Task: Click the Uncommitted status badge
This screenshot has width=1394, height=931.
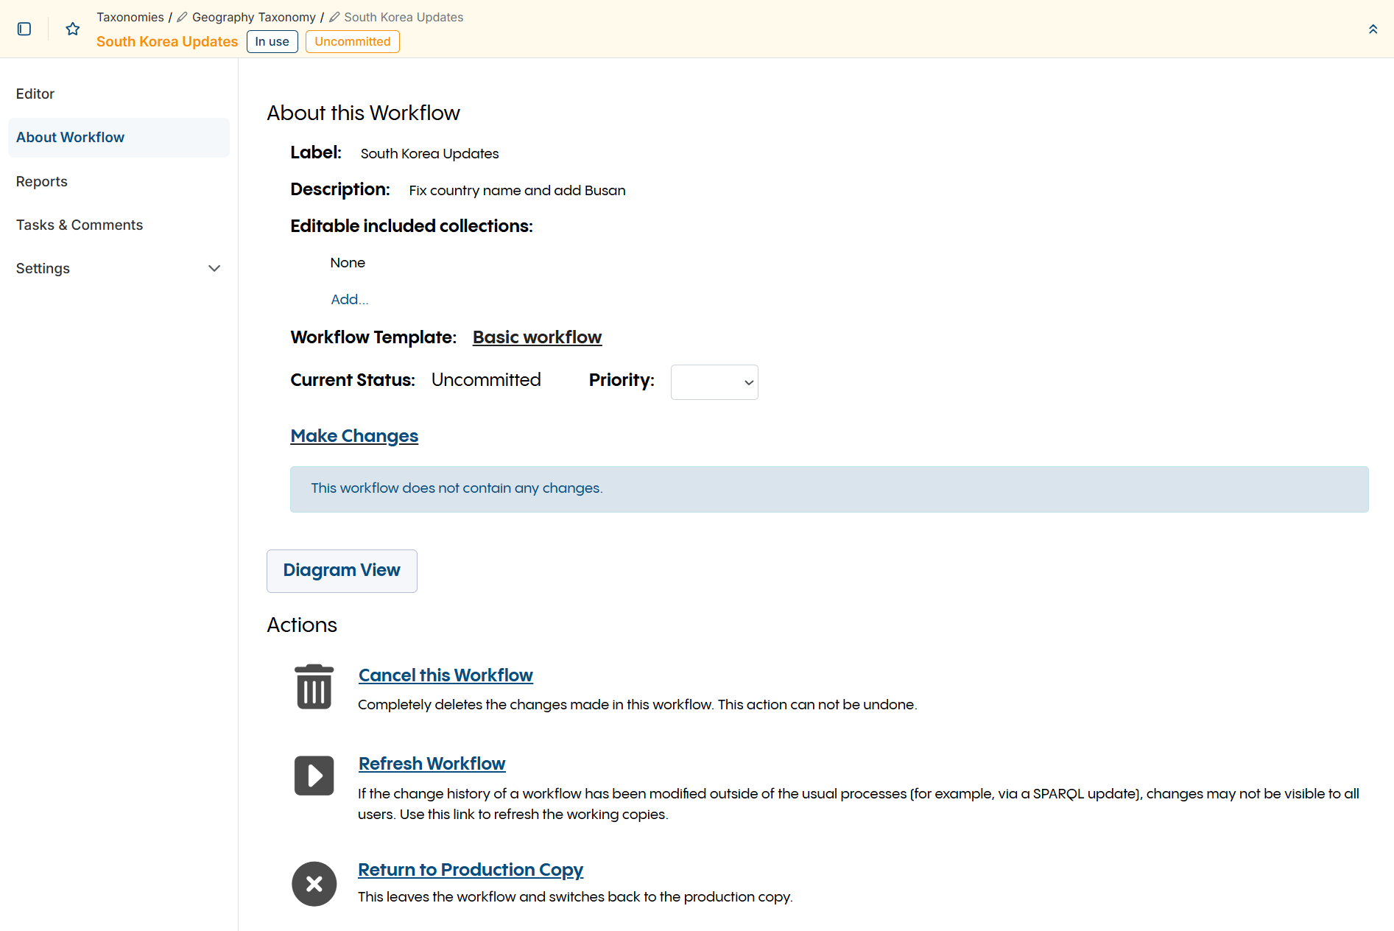Action: point(352,41)
